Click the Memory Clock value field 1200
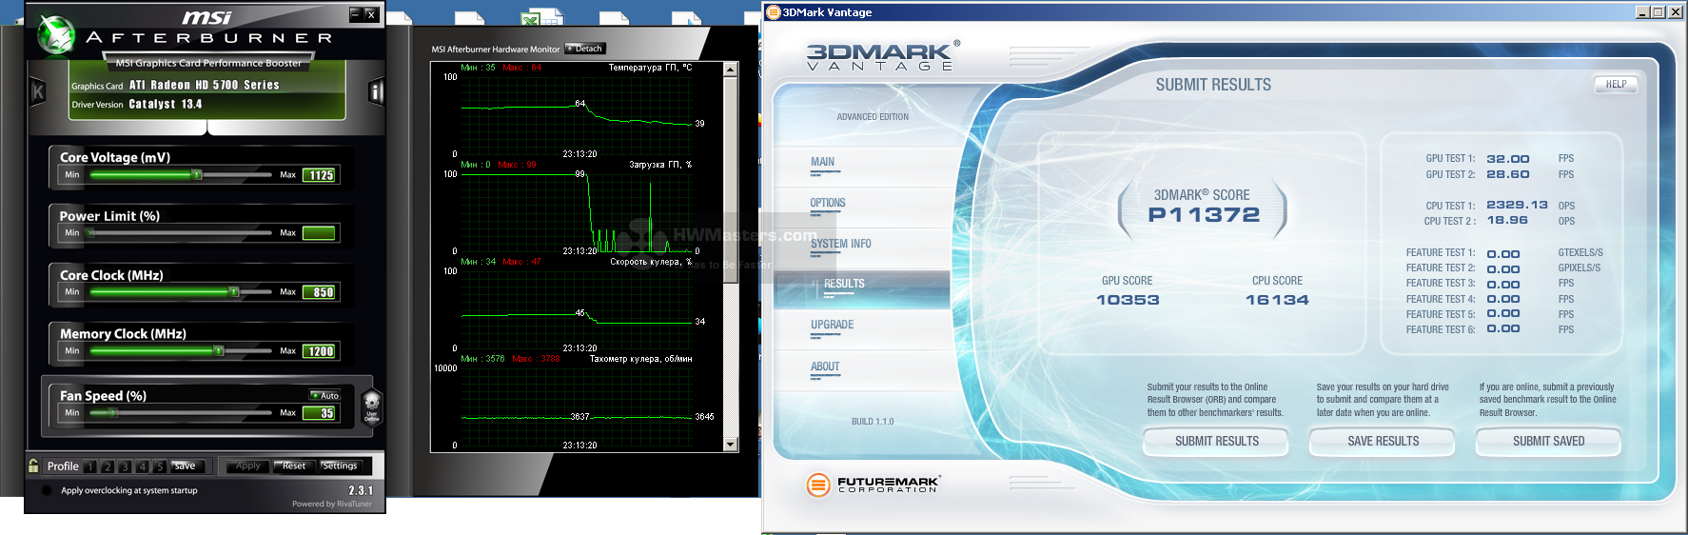 tap(320, 351)
